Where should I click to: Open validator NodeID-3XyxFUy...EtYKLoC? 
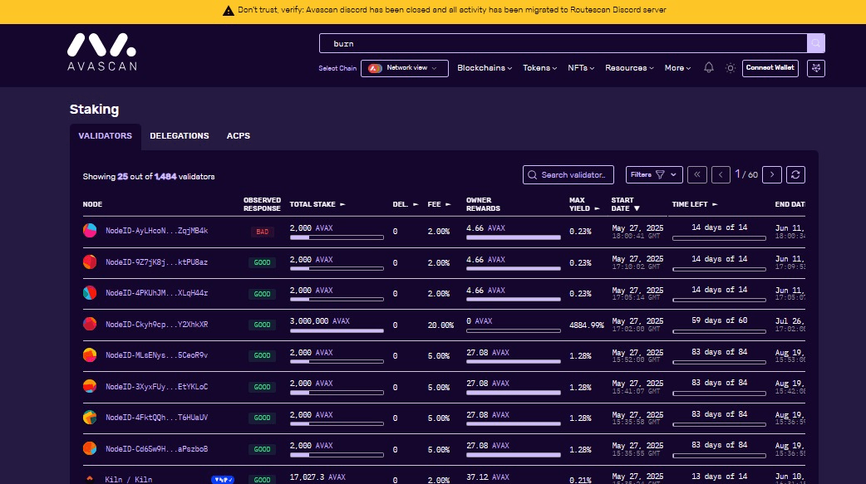pos(157,387)
